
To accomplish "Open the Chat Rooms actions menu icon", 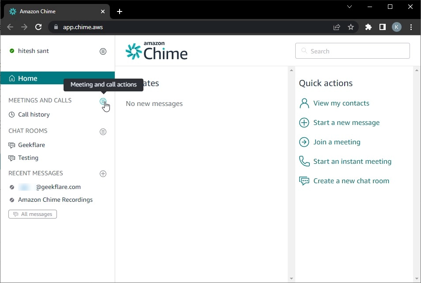I will coord(103,132).
